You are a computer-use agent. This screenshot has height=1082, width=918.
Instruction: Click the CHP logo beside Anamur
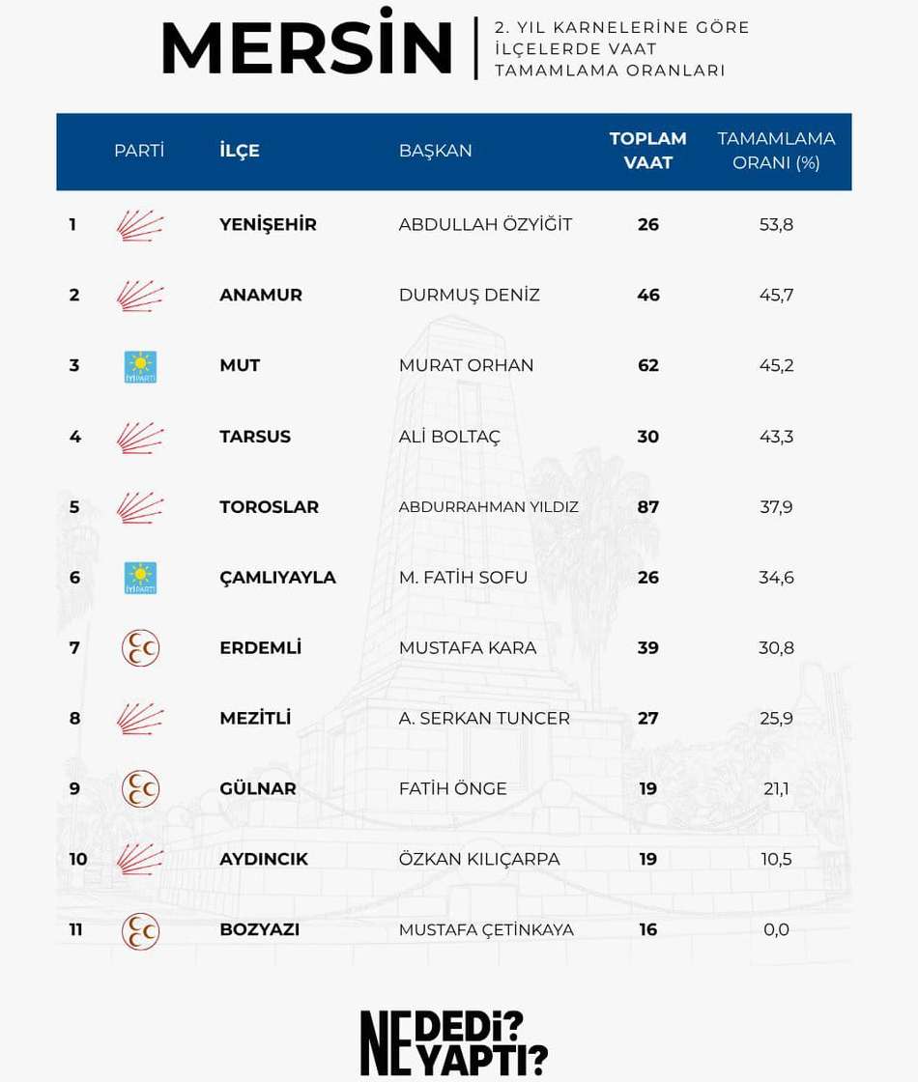coord(140,296)
